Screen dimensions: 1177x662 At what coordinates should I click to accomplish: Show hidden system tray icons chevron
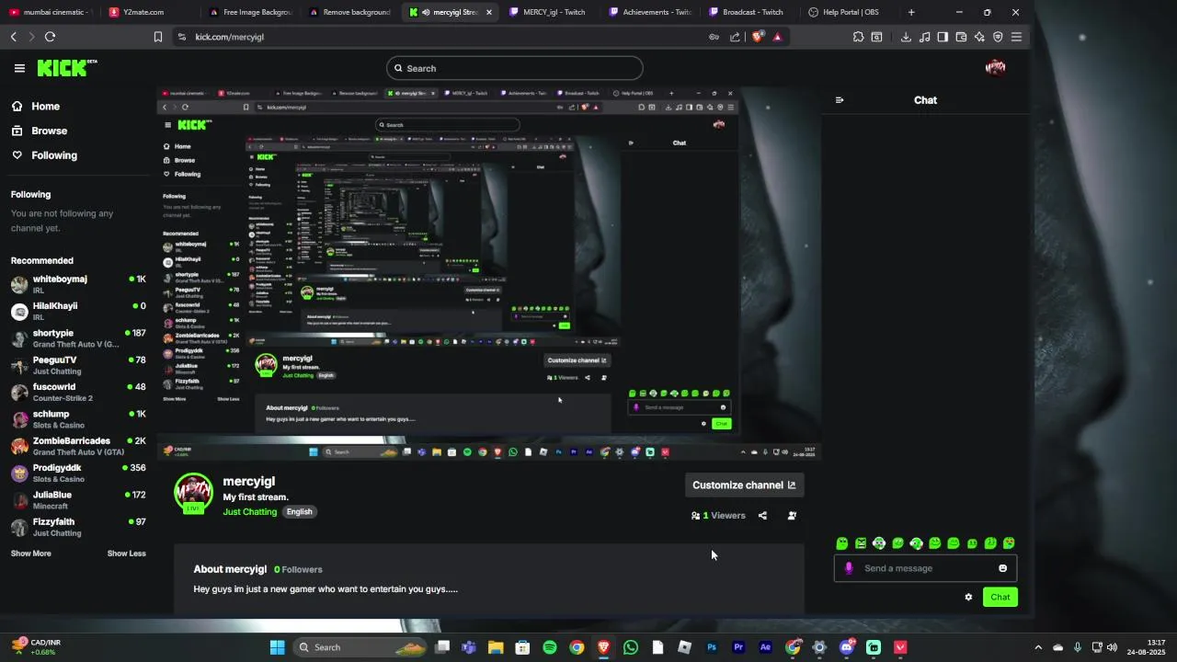[1038, 647]
